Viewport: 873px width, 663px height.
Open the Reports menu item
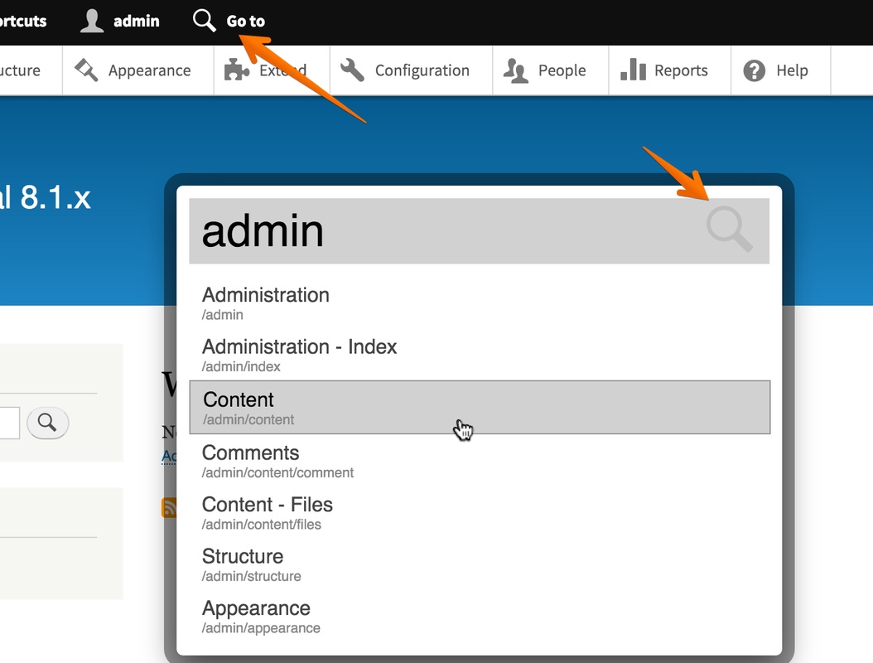pyautogui.click(x=670, y=70)
